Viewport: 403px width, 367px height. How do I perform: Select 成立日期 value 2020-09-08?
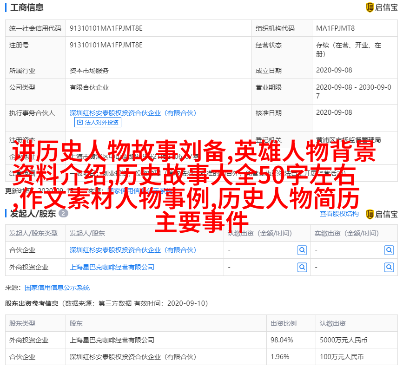click(x=334, y=70)
